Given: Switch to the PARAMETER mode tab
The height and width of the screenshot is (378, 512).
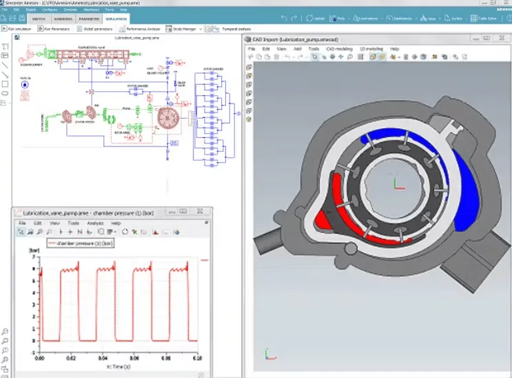Looking at the screenshot, I should click(x=89, y=19).
